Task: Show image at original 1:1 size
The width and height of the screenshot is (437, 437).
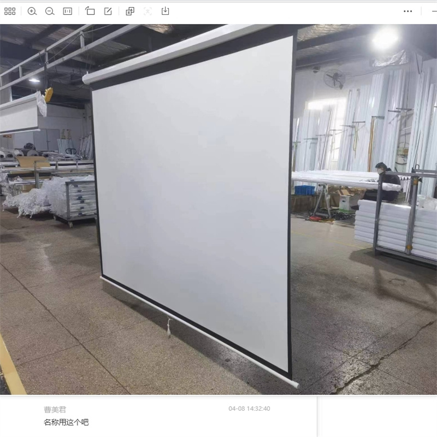Action: 67,11
